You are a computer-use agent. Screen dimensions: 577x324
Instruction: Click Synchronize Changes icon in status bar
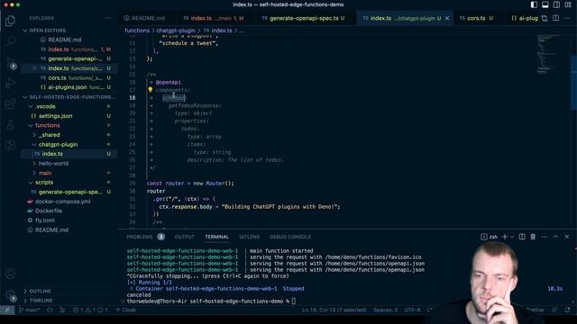pyautogui.click(x=50, y=310)
